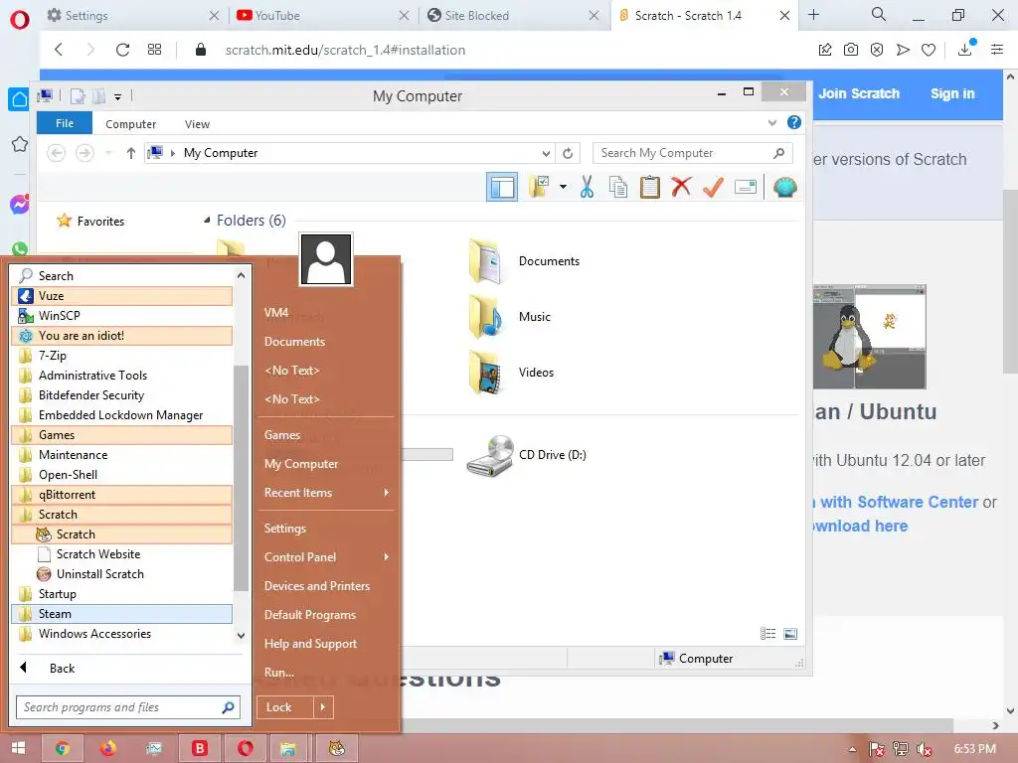
Task: Click the refresh button beside My Computer address
Action: 568,153
